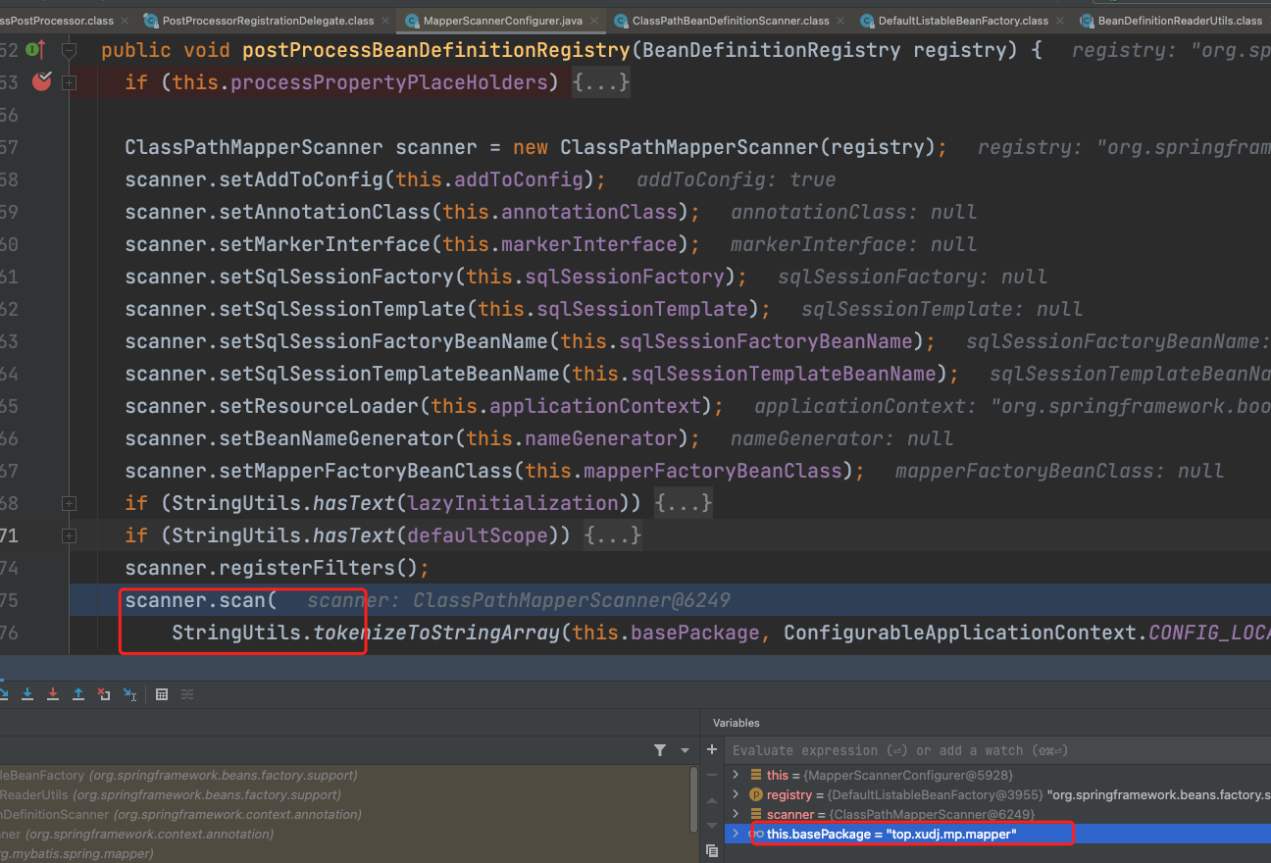The image size is (1271, 863).
Task: Click the frames filter funnel icon
Action: (660, 750)
